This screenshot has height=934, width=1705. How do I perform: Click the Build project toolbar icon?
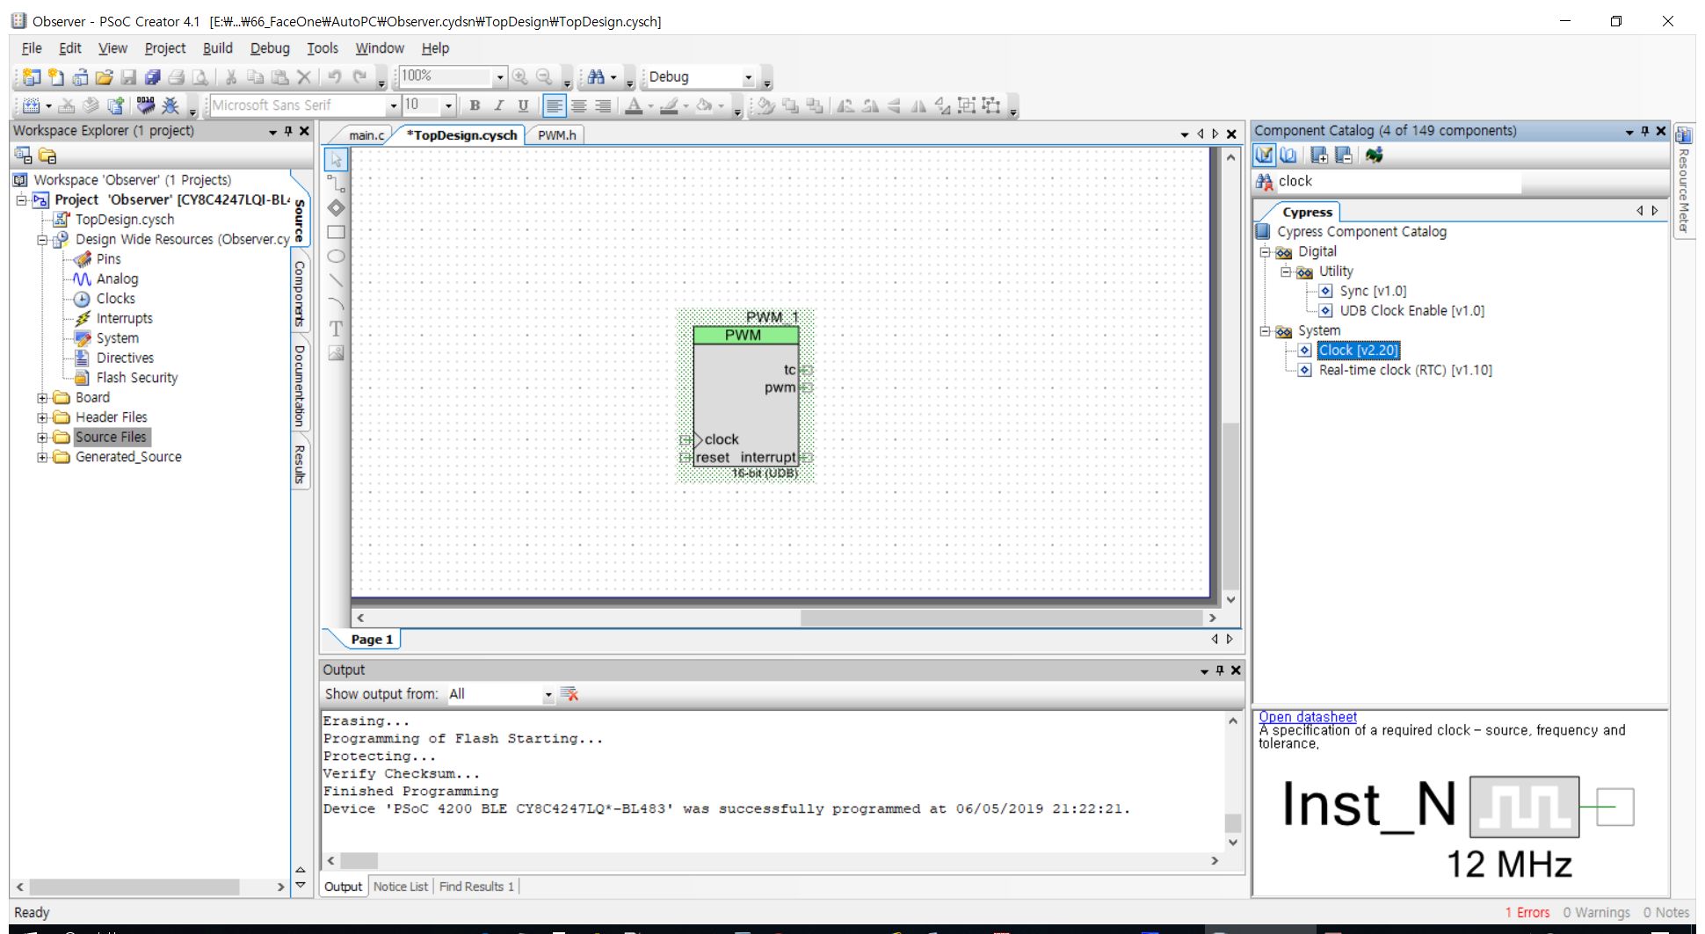(32, 106)
